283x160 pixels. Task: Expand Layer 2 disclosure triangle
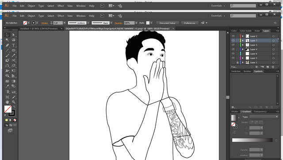click(243, 36)
